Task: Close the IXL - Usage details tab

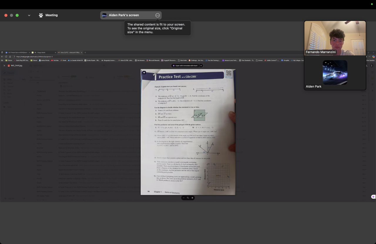Action: click(55, 52)
